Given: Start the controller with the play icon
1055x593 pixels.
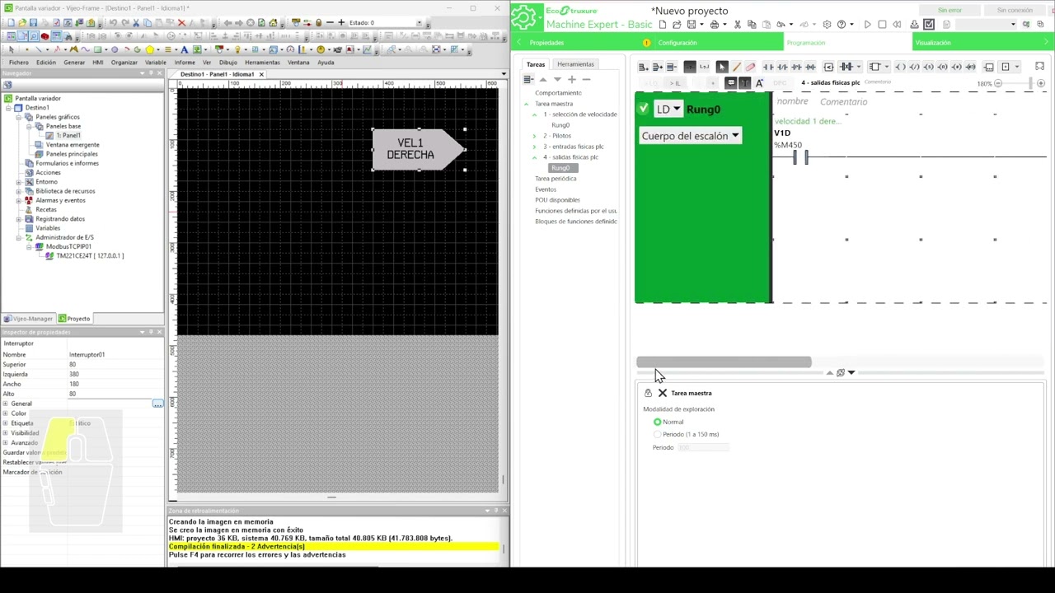Looking at the screenshot, I should (x=867, y=25).
